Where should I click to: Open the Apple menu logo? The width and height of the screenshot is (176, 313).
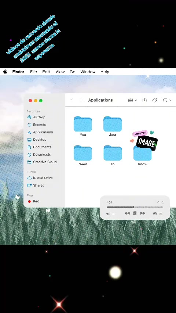click(x=5, y=72)
